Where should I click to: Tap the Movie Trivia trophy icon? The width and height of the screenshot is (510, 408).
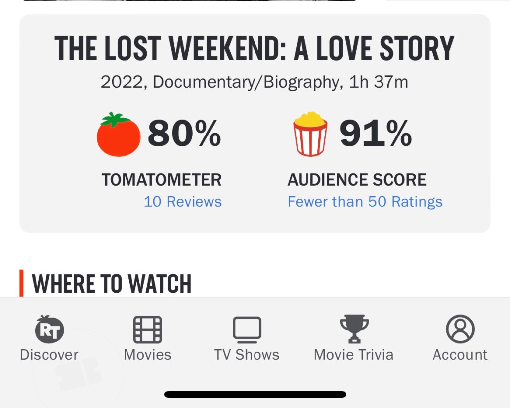(x=354, y=329)
